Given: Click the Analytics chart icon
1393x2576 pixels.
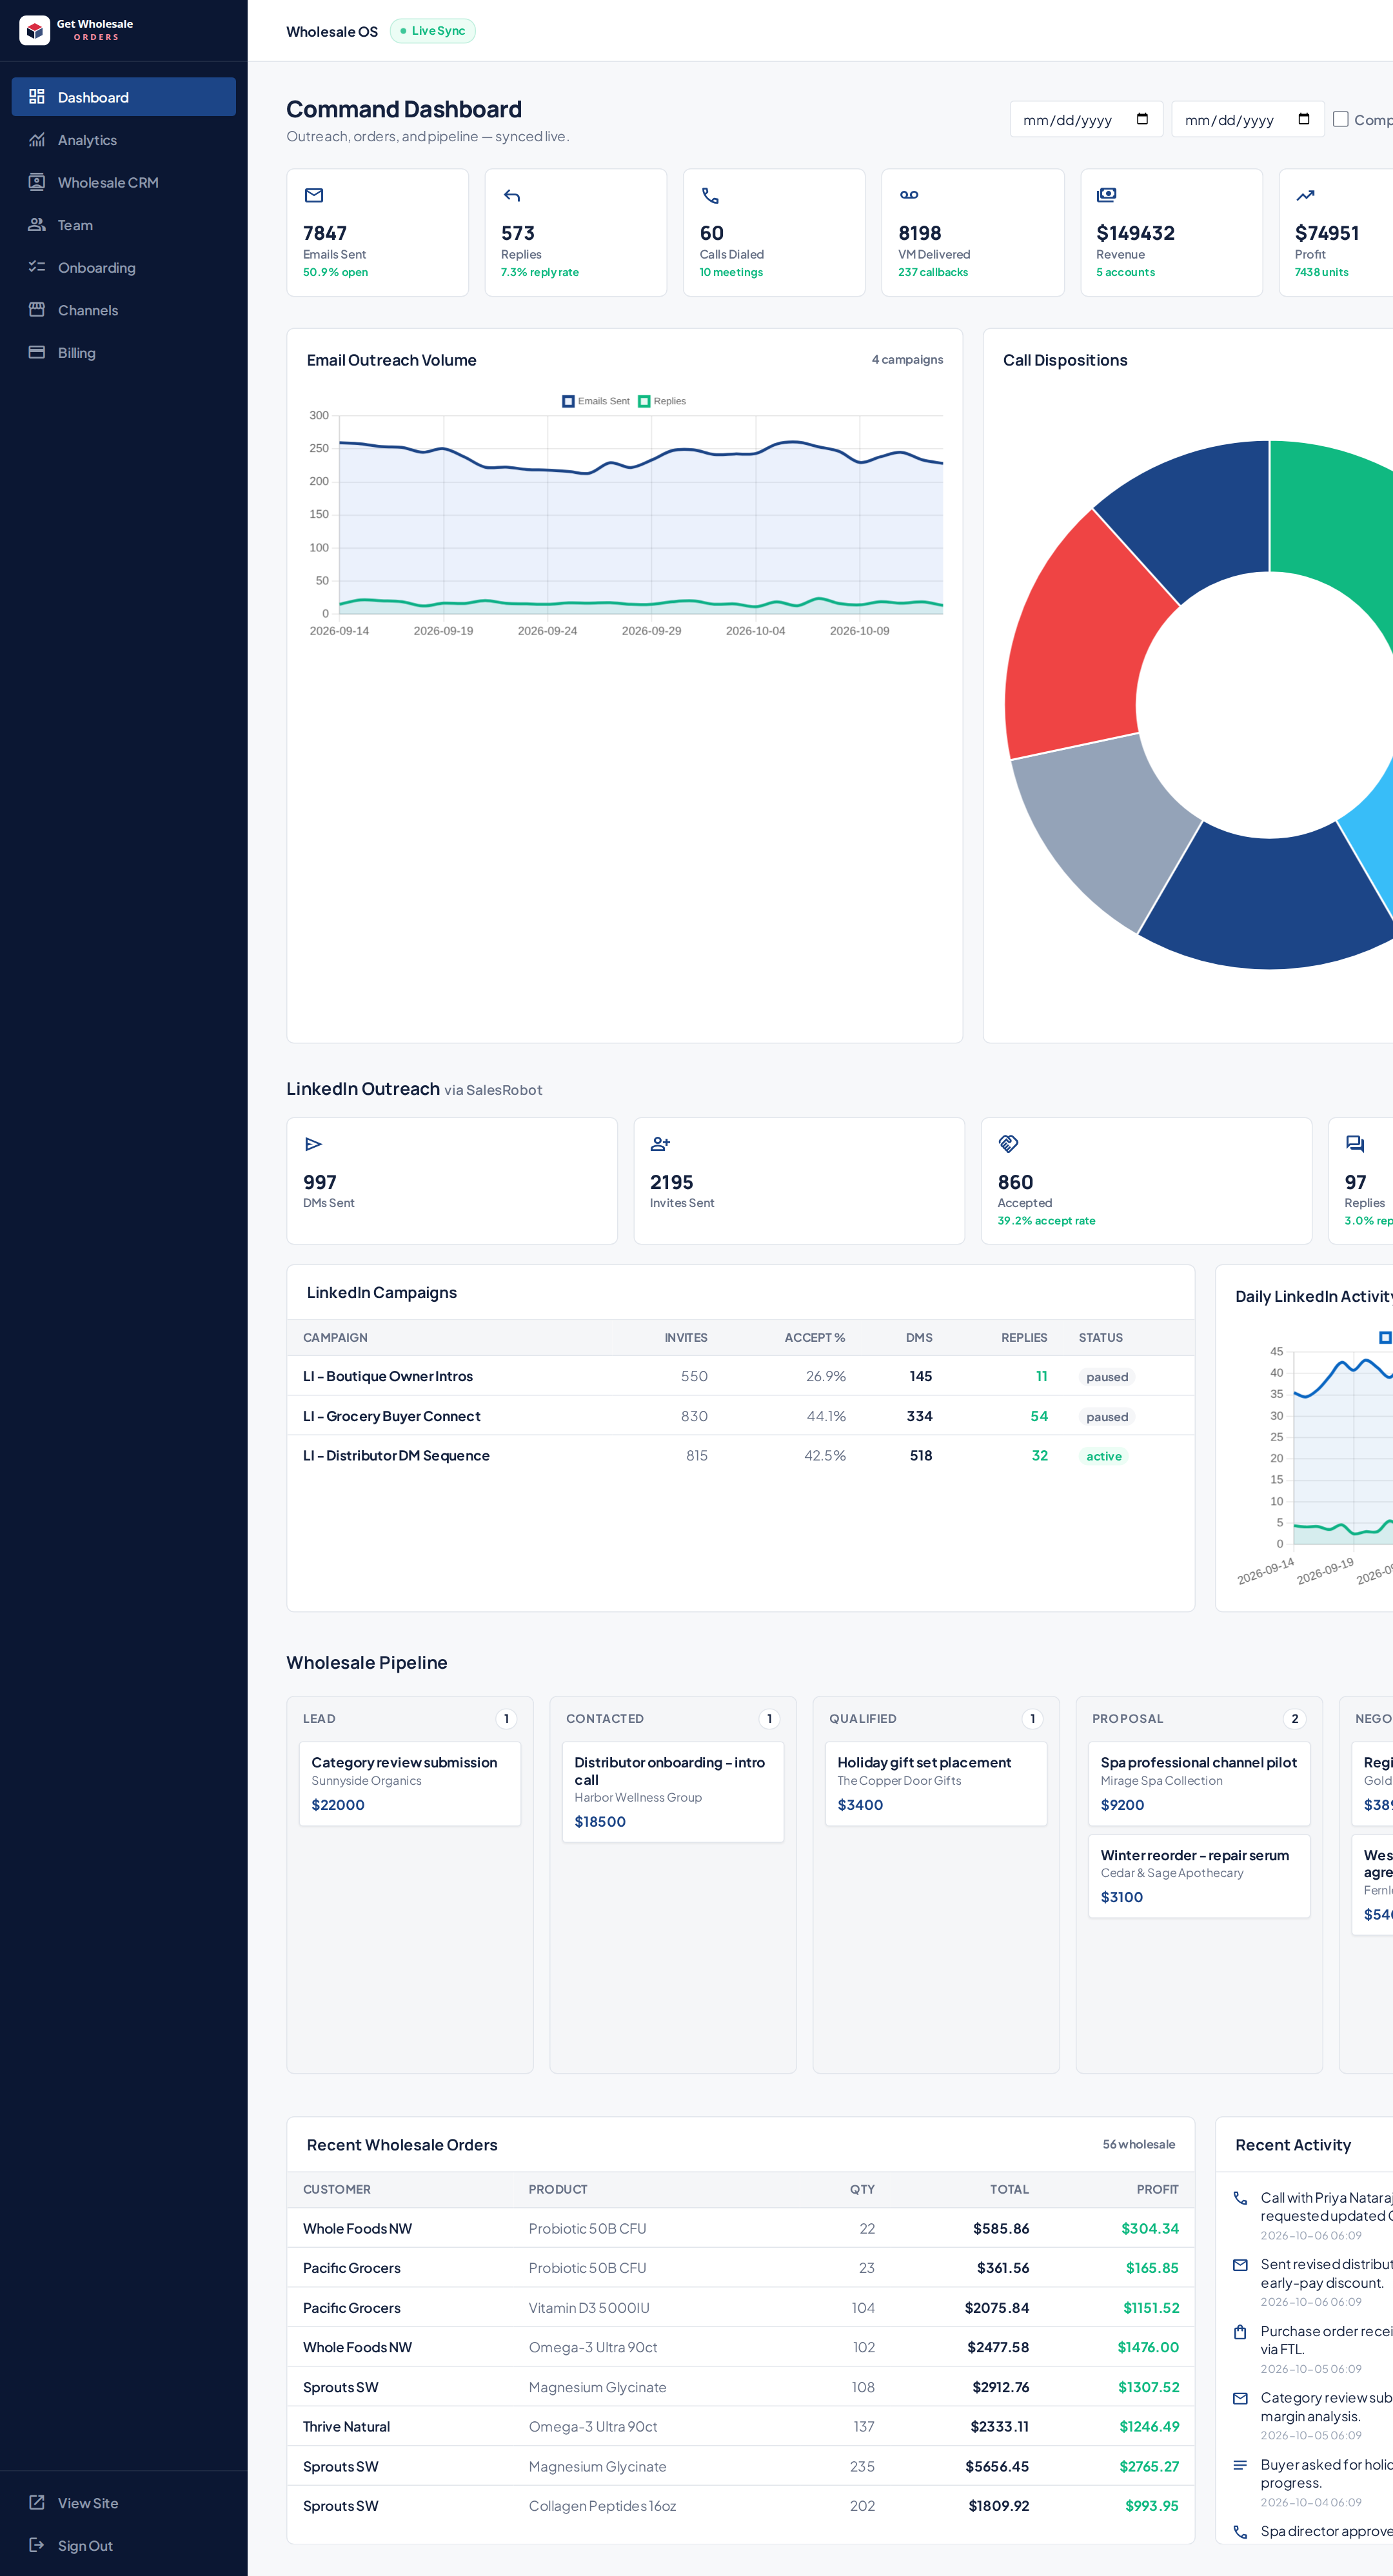Looking at the screenshot, I should tap(37, 140).
